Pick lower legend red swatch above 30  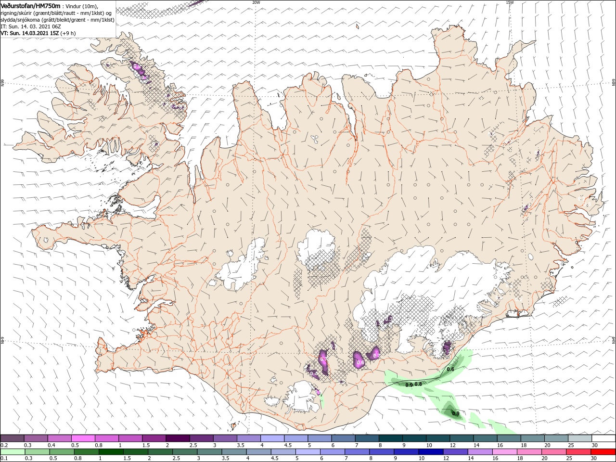coord(603,452)
